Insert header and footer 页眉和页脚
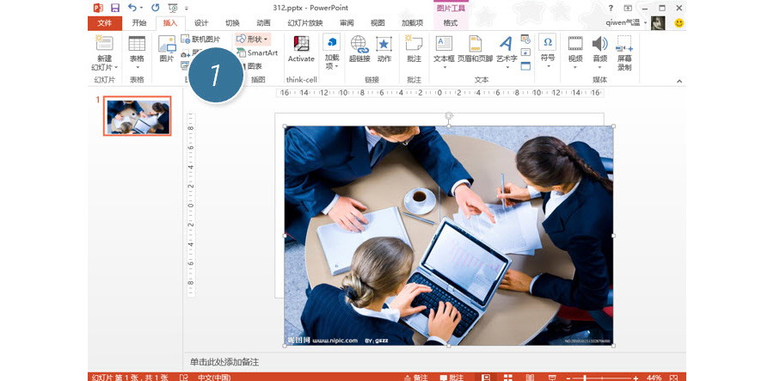 (475, 48)
